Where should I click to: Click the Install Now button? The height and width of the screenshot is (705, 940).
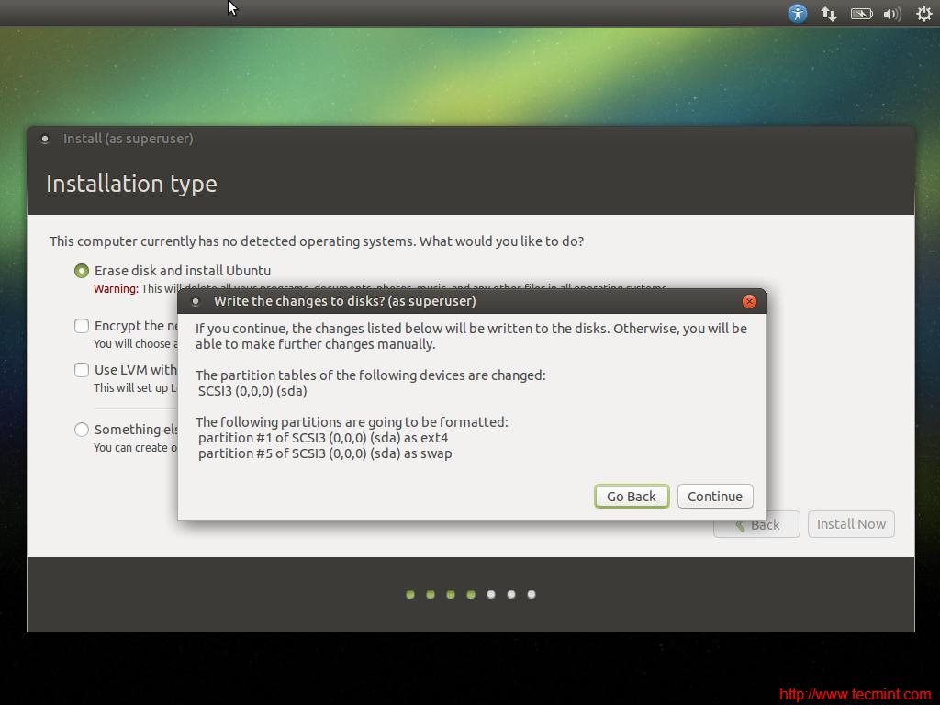tap(851, 524)
